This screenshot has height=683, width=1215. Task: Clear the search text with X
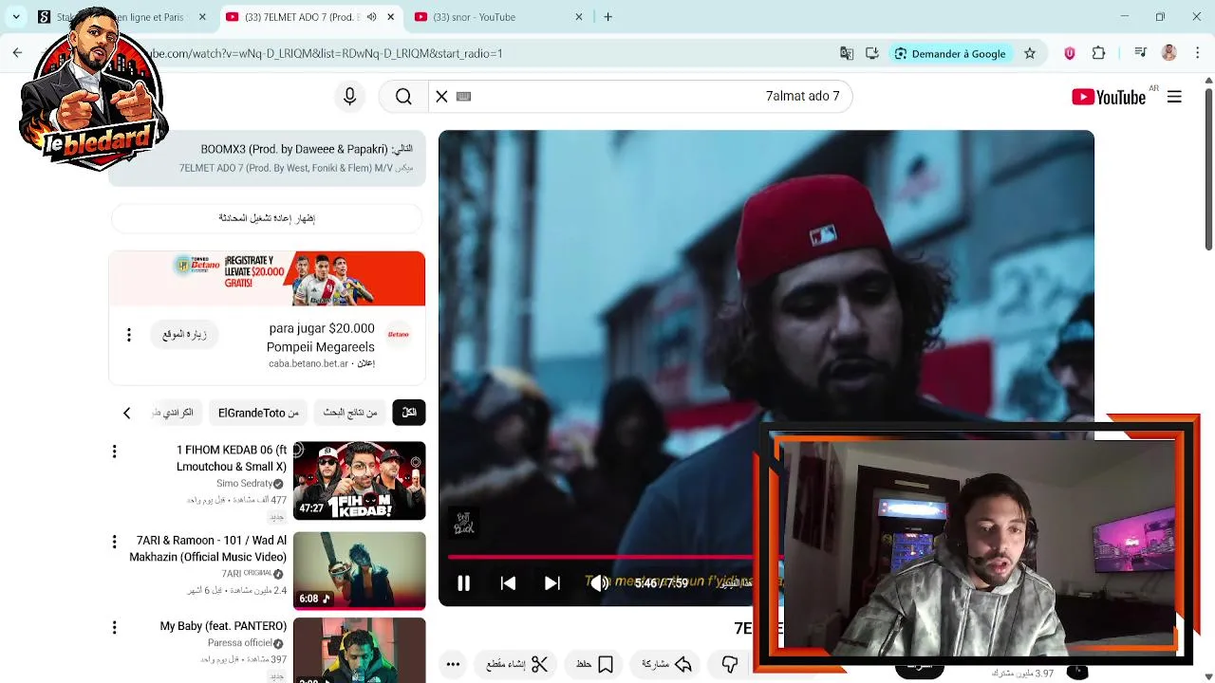point(441,96)
